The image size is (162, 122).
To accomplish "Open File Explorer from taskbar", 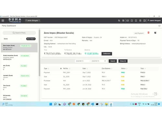I will pos(106,104).
